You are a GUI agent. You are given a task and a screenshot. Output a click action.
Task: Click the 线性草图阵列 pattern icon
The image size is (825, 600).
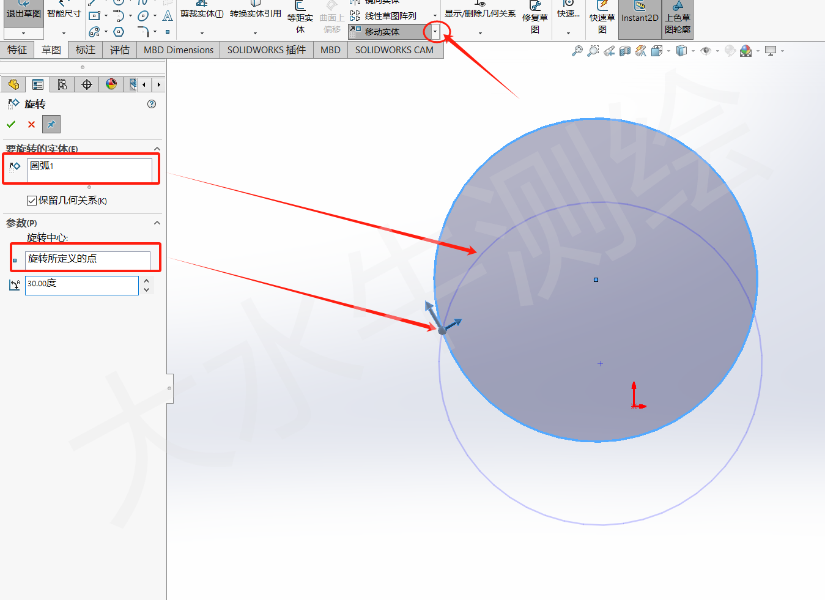click(x=390, y=15)
